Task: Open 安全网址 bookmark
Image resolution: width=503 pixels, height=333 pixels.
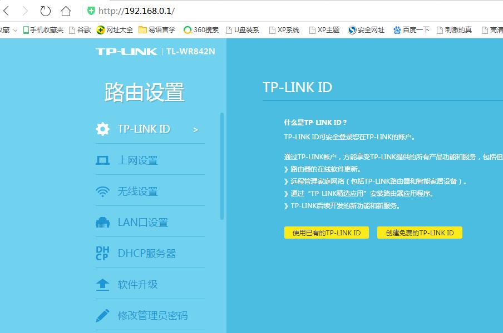Action: (x=366, y=30)
